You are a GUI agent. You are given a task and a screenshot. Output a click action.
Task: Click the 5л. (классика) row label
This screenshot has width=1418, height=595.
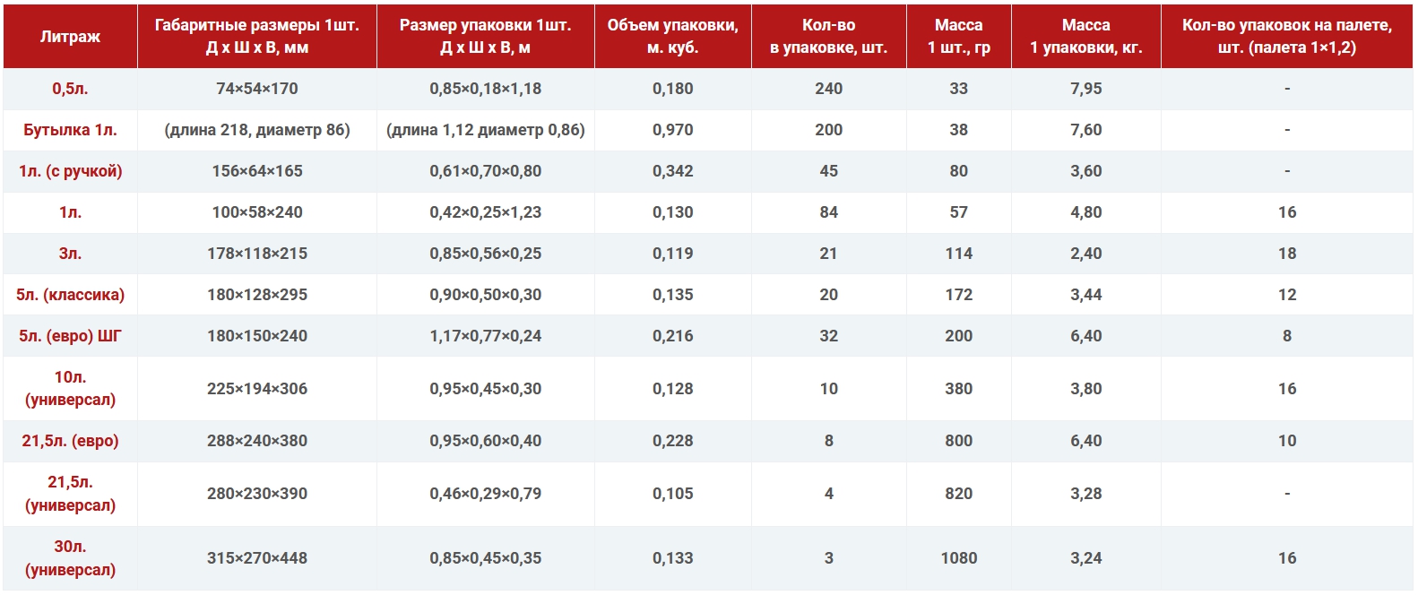pyautogui.click(x=70, y=295)
